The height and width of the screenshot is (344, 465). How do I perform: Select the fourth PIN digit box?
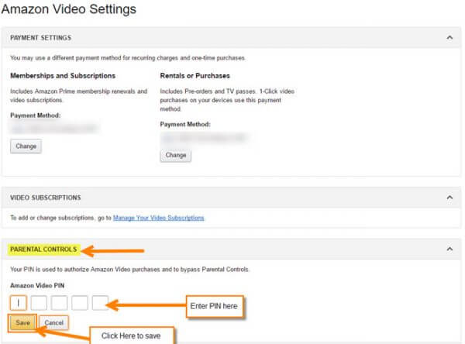[x=80, y=303]
